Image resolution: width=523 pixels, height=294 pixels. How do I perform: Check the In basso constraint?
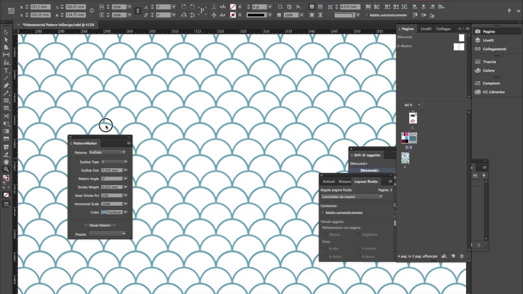pyautogui.click(x=326, y=256)
